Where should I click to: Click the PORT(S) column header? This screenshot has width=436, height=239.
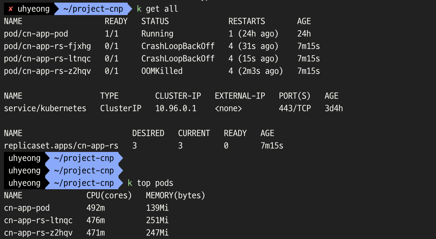(x=295, y=96)
